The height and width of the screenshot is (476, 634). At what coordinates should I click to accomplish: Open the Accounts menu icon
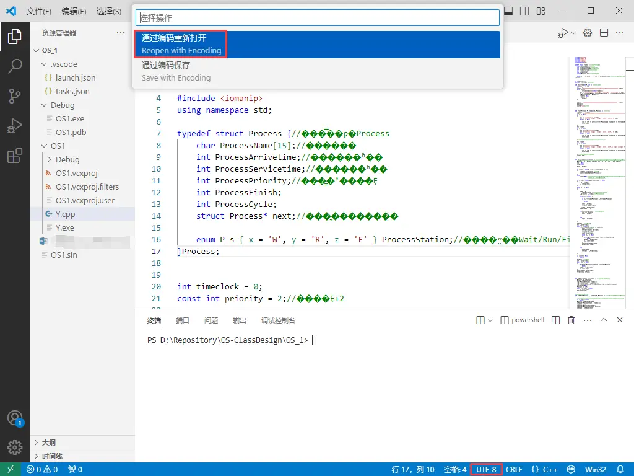click(x=15, y=418)
